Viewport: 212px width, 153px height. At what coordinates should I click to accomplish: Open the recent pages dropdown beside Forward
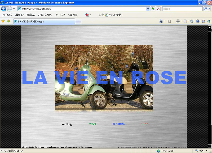tap(14, 9)
